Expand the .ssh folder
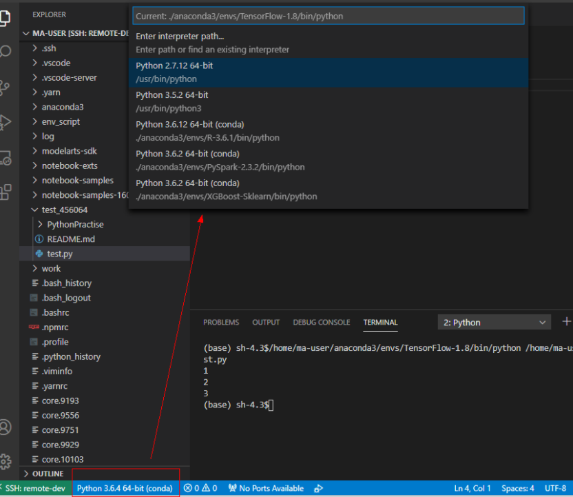Image resolution: width=573 pixels, height=497 pixels. [x=34, y=48]
